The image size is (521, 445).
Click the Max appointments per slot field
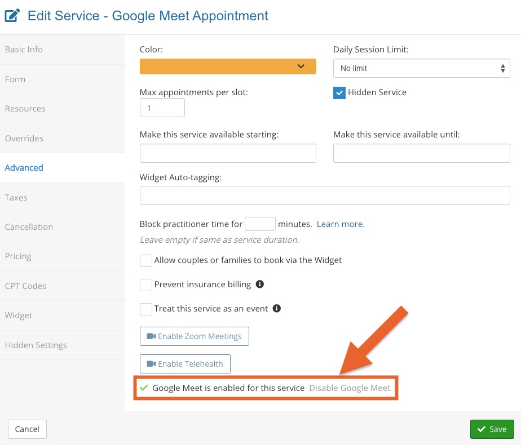162,108
